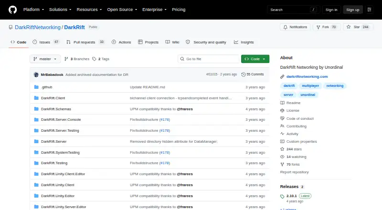The height and width of the screenshot is (210, 382).
Task: Open #178 link in DarkRift.Server.Console row
Action: pyautogui.click(x=165, y=120)
